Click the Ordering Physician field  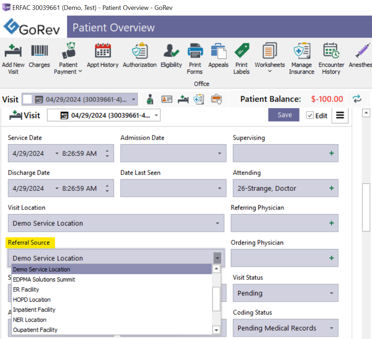pos(284,258)
